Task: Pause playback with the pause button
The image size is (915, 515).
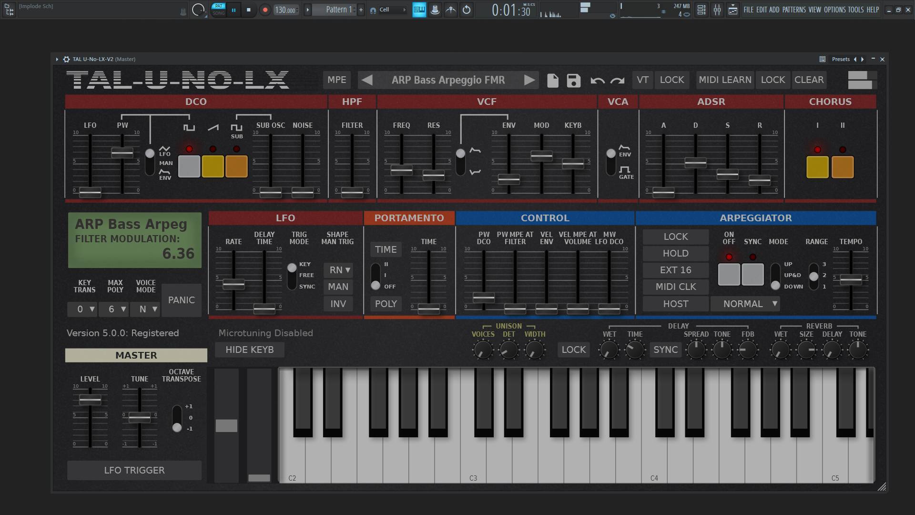Action: tap(234, 10)
